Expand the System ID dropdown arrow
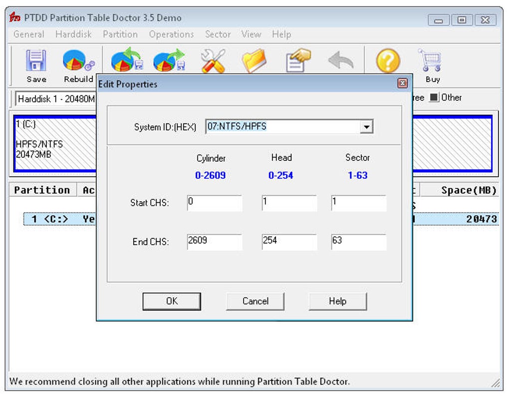This screenshot has height=398, width=509. click(x=366, y=127)
